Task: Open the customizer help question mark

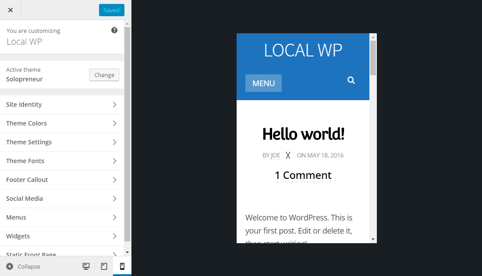Action: pyautogui.click(x=114, y=30)
